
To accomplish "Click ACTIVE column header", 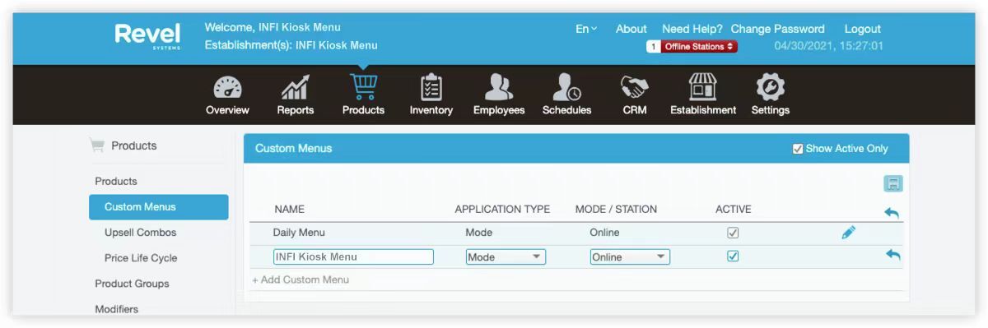I will coord(733,210).
